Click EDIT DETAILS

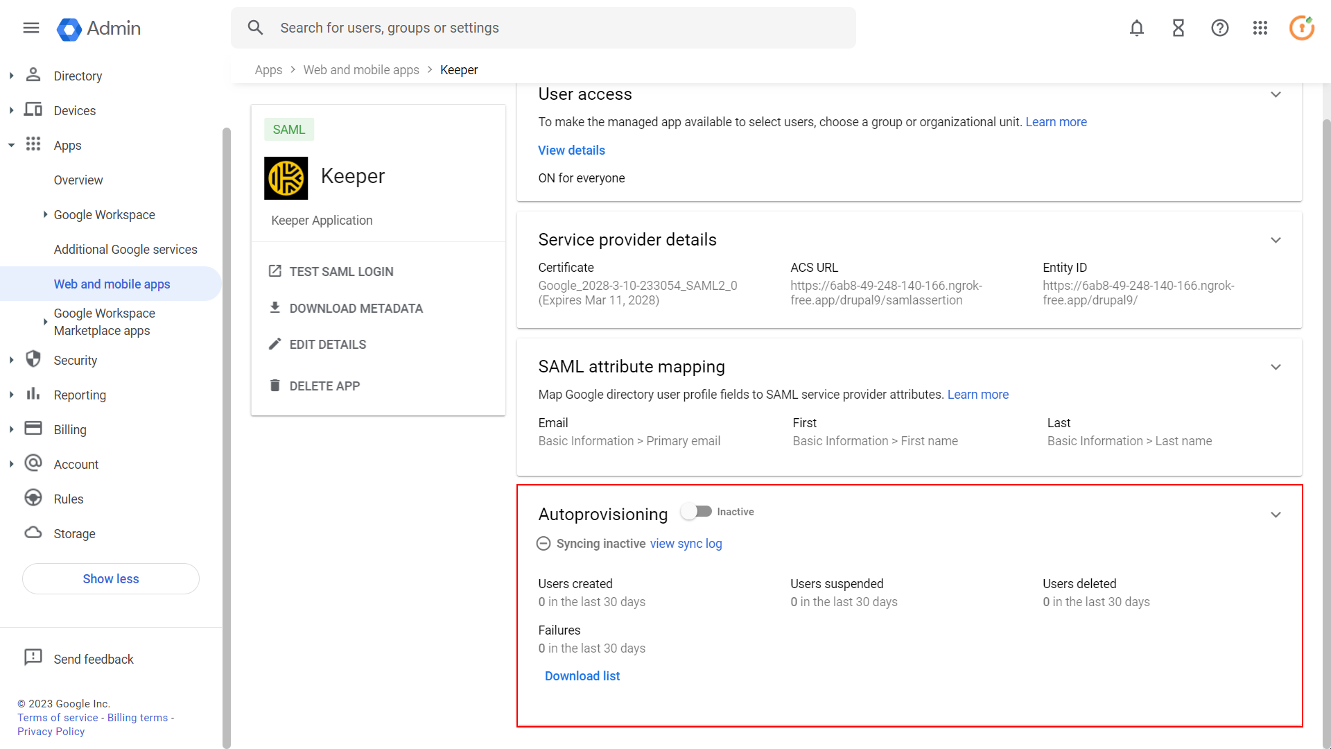click(327, 345)
